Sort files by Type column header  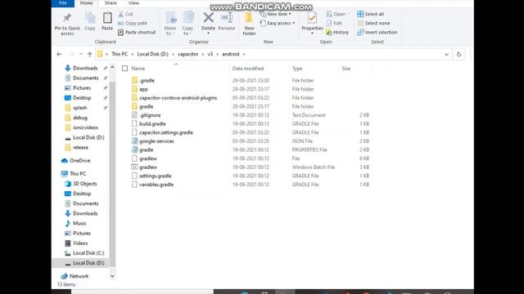click(297, 69)
